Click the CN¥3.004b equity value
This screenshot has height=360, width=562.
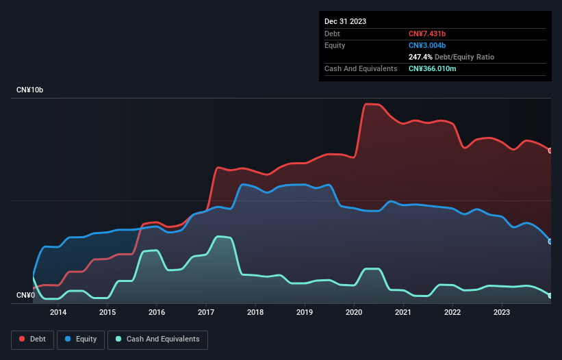pos(427,45)
